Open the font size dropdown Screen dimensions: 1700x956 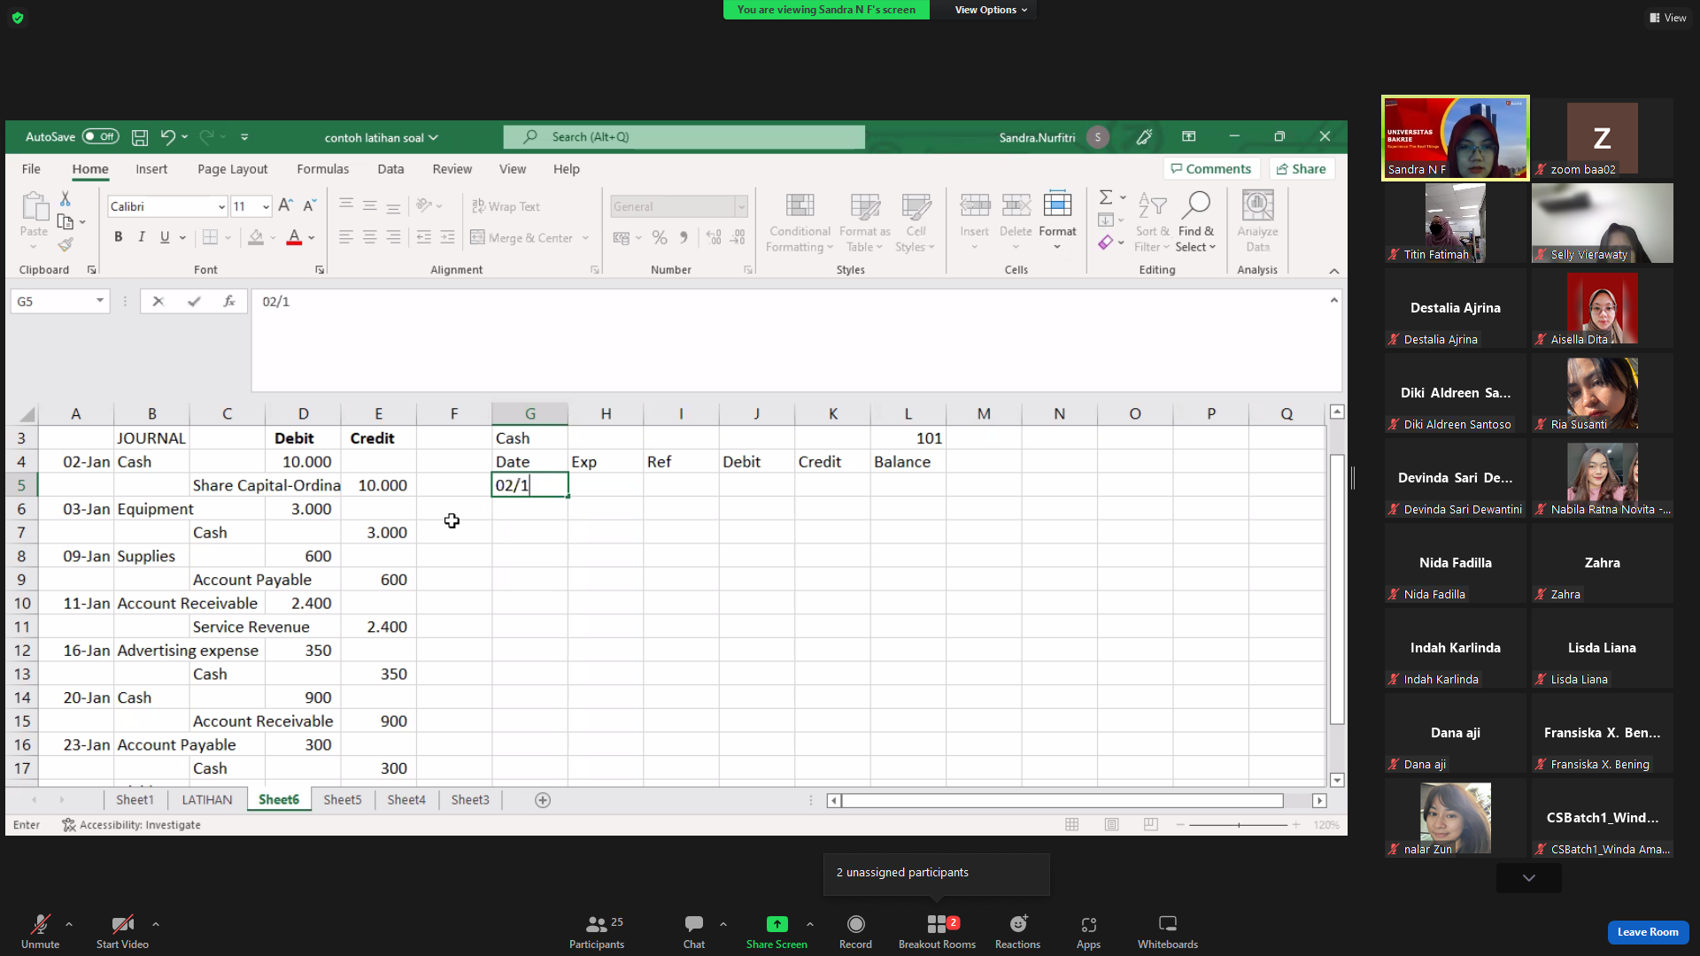[266, 206]
